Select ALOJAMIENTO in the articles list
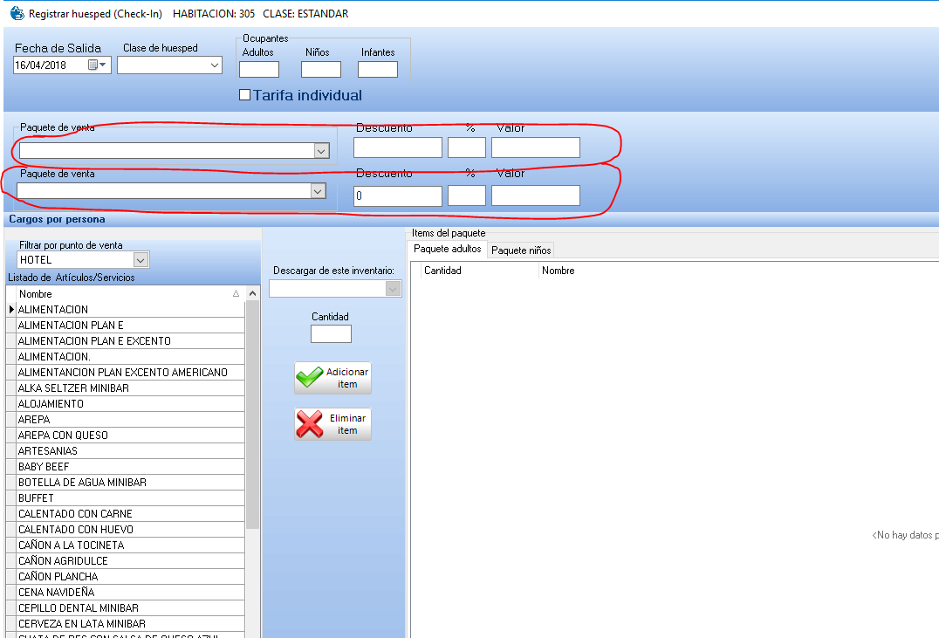The image size is (939, 638). tap(51, 404)
